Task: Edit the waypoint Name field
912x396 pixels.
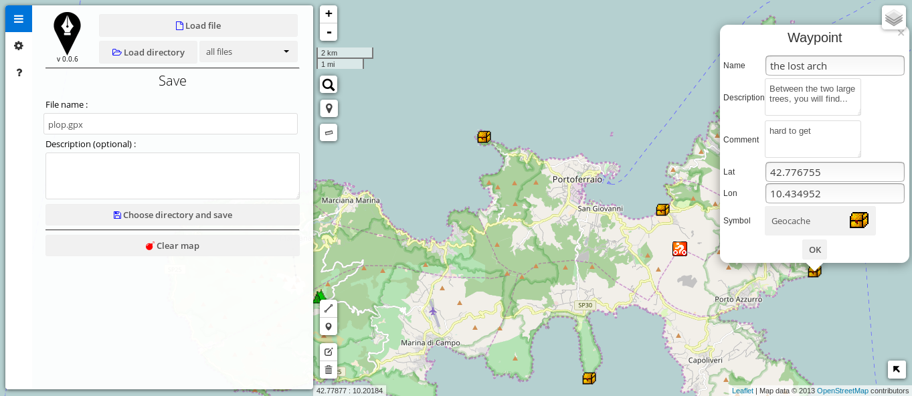Action: (x=835, y=66)
